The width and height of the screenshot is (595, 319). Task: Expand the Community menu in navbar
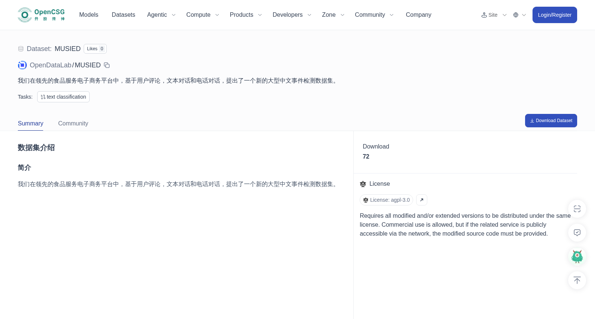pos(374,15)
